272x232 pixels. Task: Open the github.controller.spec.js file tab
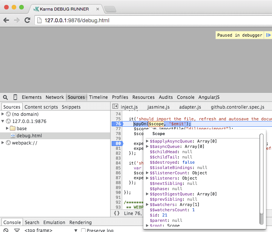pyautogui.click(x=237, y=107)
